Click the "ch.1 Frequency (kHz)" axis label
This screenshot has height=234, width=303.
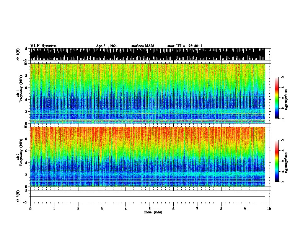click(20, 89)
